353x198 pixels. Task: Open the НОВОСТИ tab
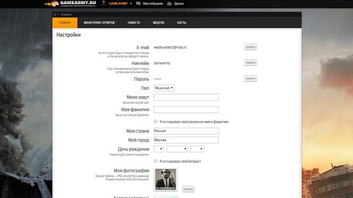coord(133,23)
